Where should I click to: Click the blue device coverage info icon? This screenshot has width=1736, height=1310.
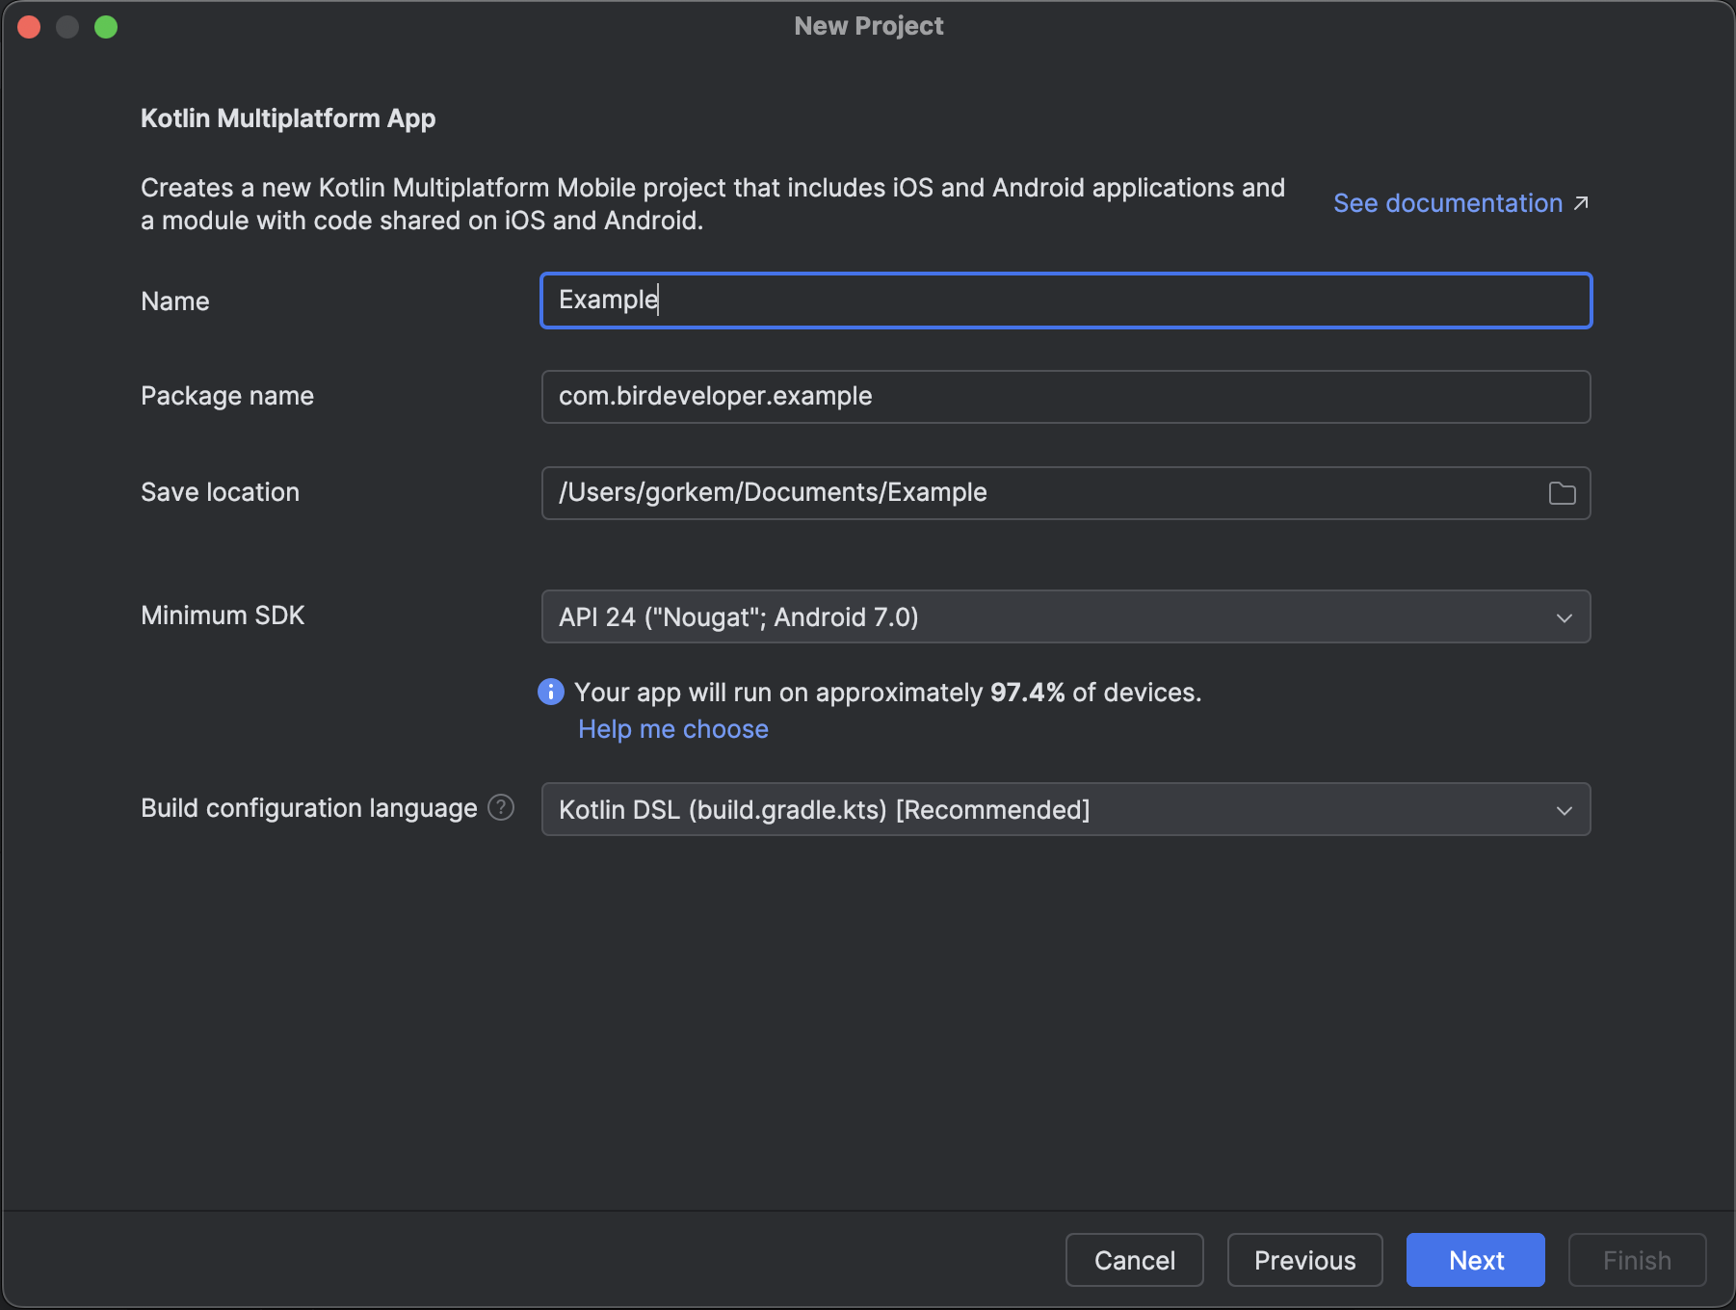coord(549,692)
